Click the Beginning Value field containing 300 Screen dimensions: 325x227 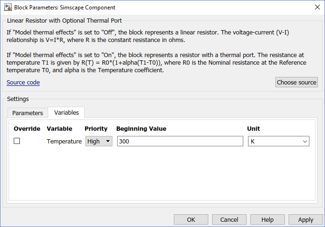(180, 141)
